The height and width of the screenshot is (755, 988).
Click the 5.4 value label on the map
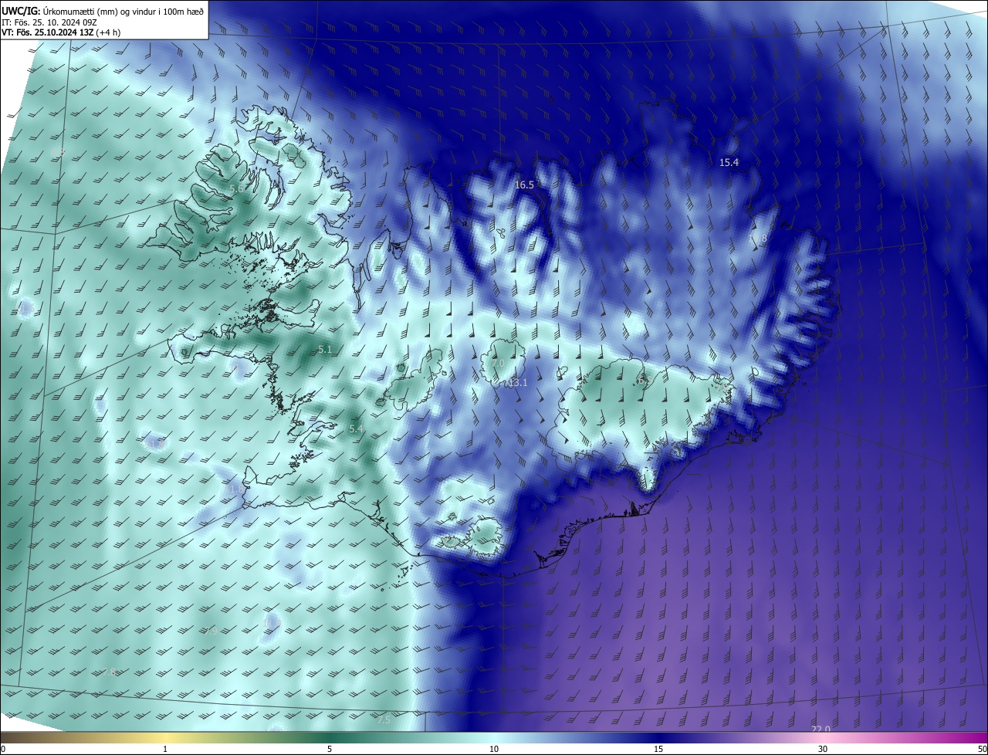(x=356, y=428)
